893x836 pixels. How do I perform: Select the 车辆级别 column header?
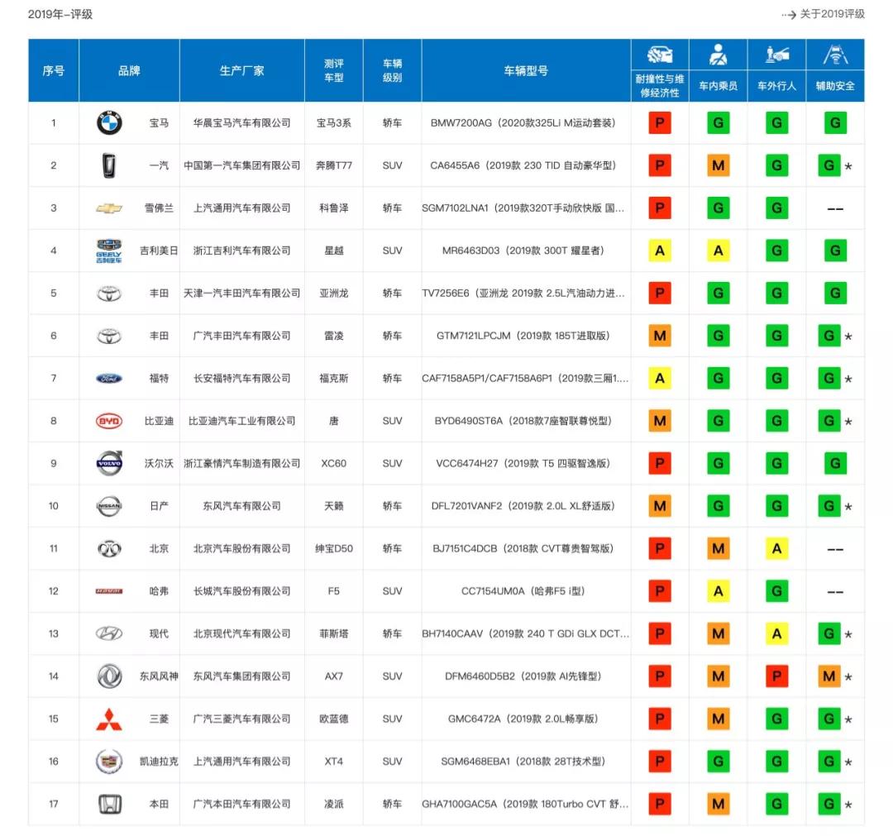[x=393, y=70]
